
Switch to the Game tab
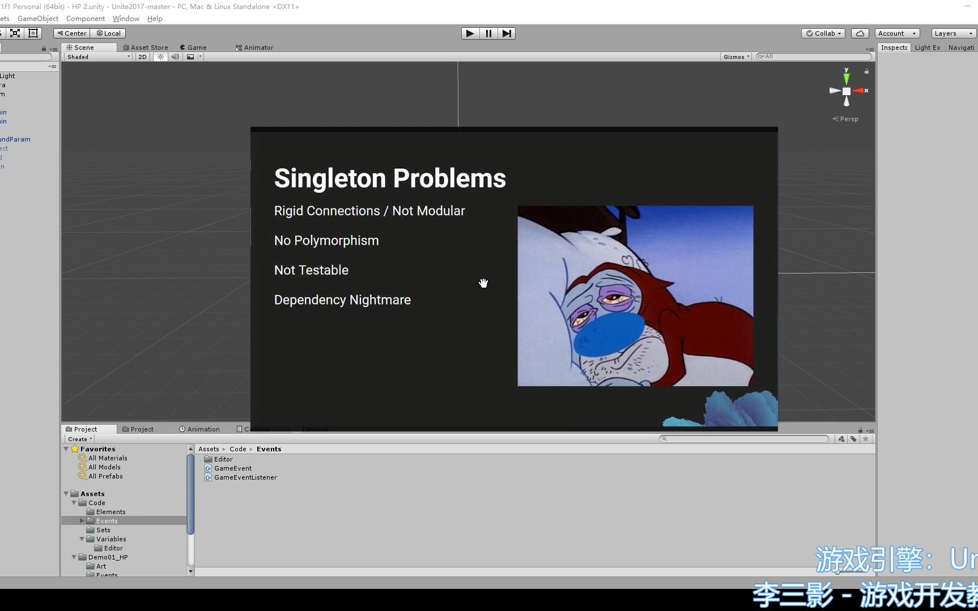[193, 48]
